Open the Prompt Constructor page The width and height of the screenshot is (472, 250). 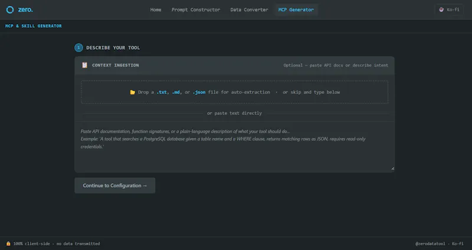[x=196, y=9]
